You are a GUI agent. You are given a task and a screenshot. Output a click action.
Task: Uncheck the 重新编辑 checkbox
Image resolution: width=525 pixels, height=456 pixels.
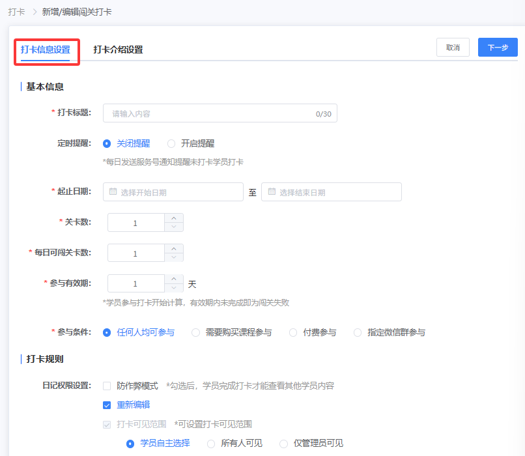coord(107,405)
